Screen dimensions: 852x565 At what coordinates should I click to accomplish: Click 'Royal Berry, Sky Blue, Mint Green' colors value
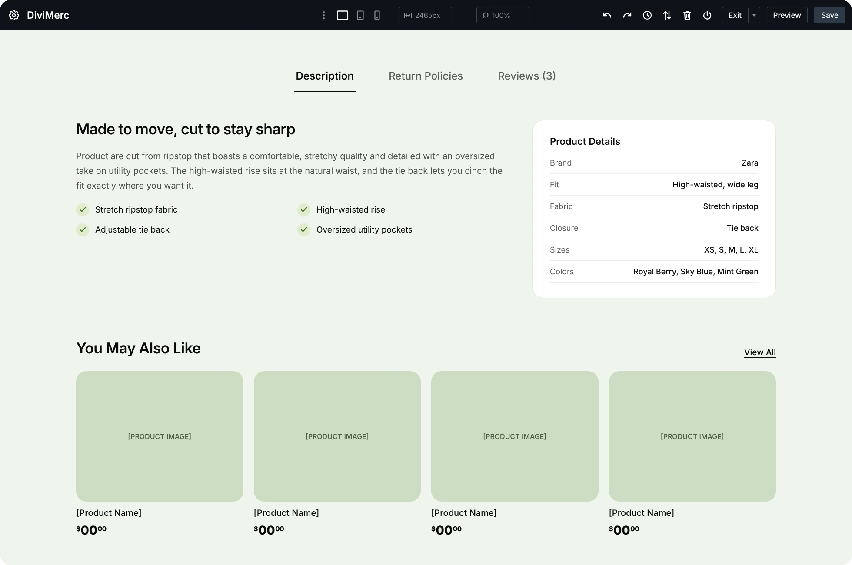tap(696, 272)
